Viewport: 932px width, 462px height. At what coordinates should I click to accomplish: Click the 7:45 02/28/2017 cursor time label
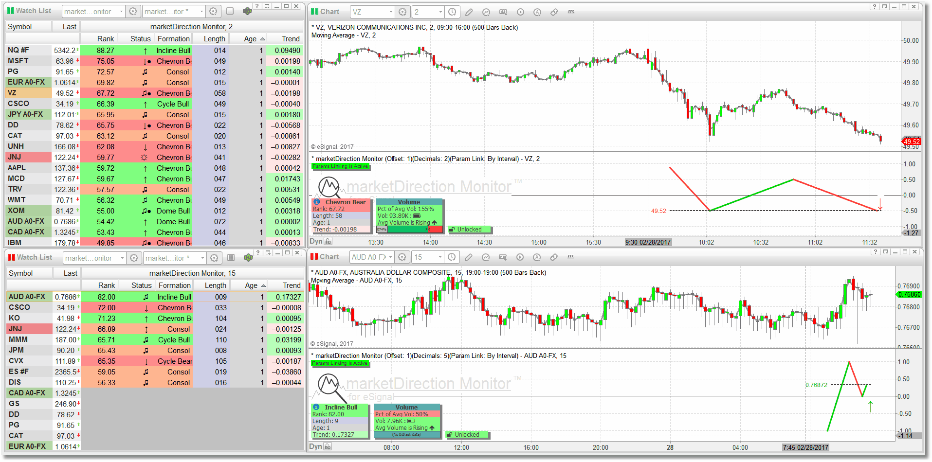805,447
